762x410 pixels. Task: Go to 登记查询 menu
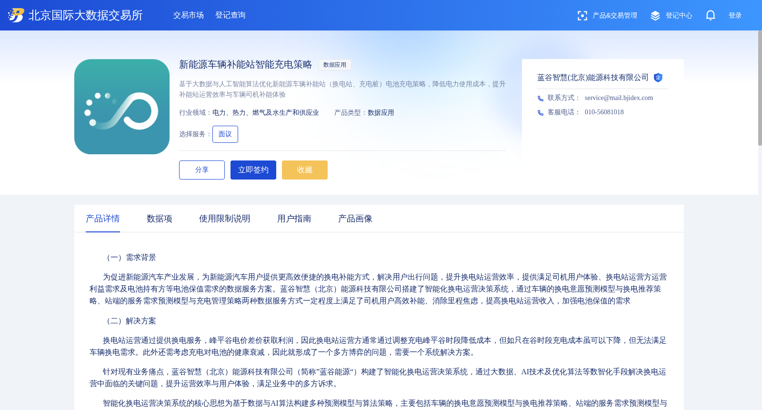pyautogui.click(x=231, y=15)
